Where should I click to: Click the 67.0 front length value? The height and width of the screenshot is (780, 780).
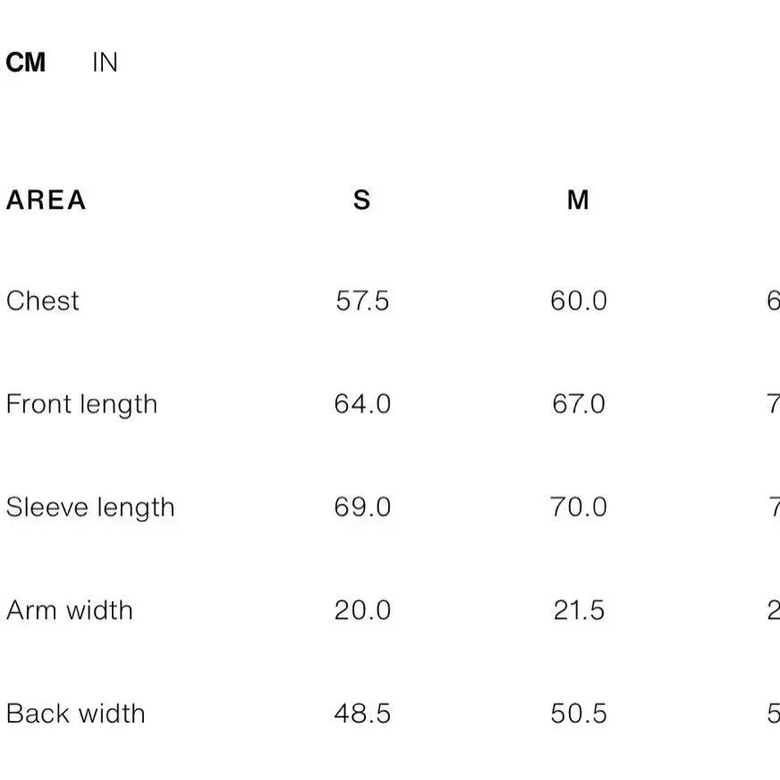click(x=578, y=404)
